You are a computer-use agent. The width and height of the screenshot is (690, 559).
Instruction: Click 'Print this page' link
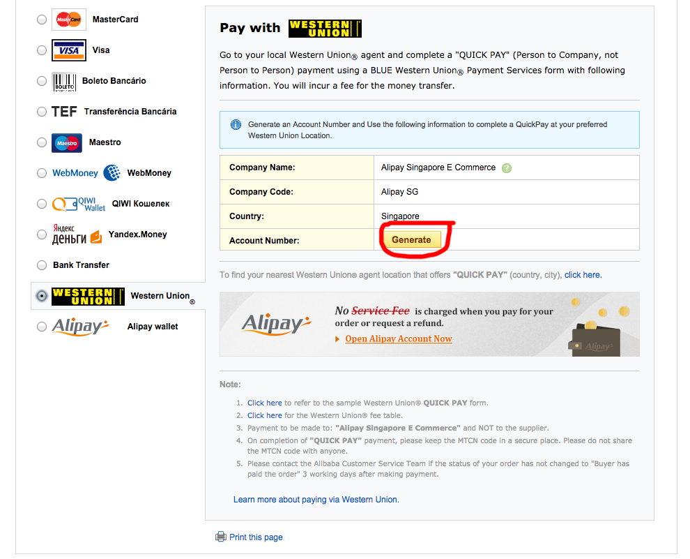coord(256,537)
